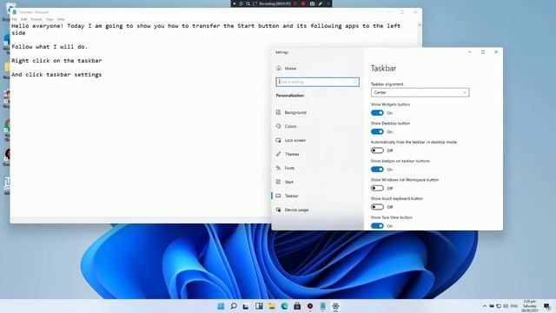This screenshot has width=556, height=313.
Task: Click the Themes brush icon
Action: click(278, 154)
